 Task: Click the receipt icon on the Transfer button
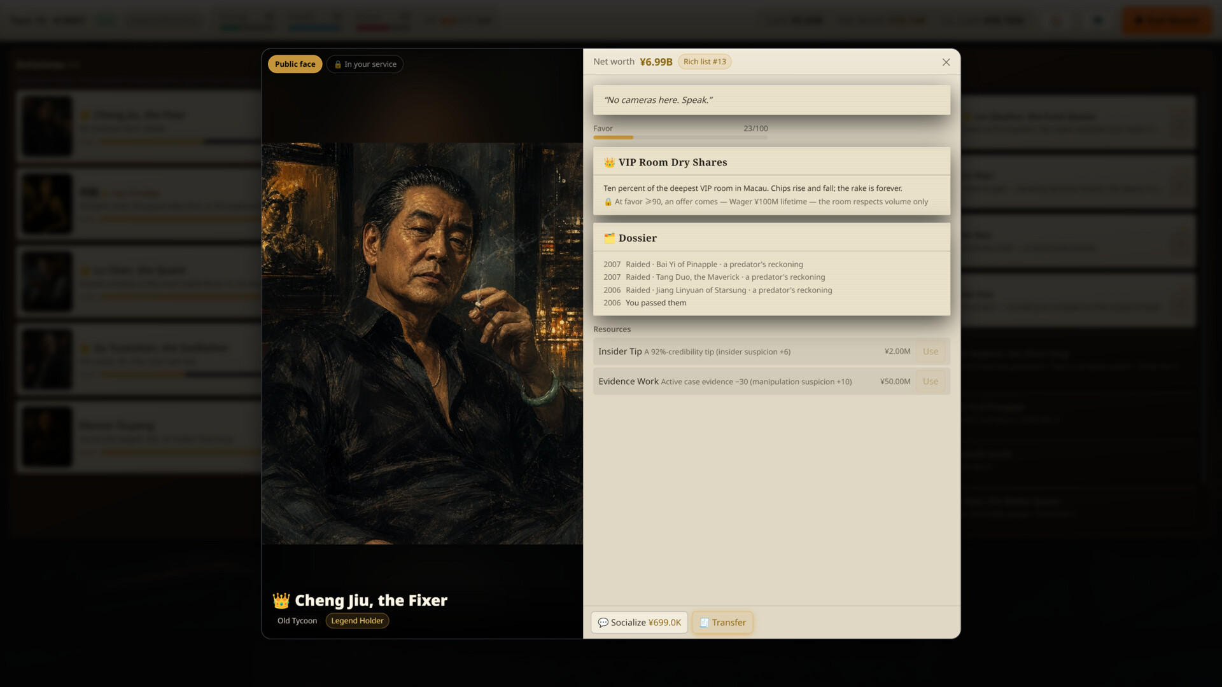(704, 623)
